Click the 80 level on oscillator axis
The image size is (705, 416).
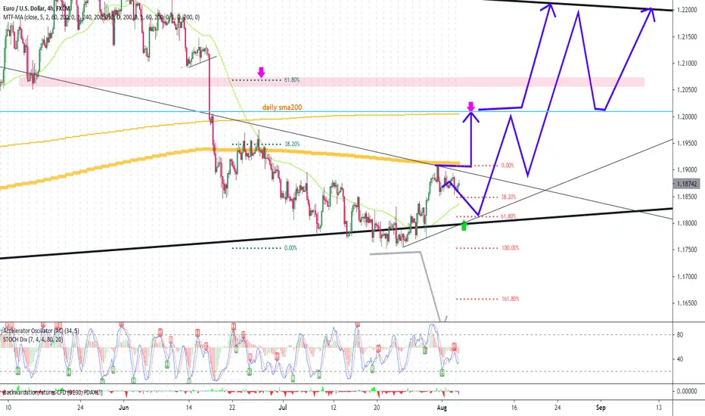tap(680, 334)
